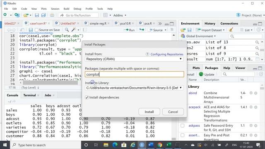The image size is (265, 149).
Task: Click the package search field
Action: pos(238,74)
